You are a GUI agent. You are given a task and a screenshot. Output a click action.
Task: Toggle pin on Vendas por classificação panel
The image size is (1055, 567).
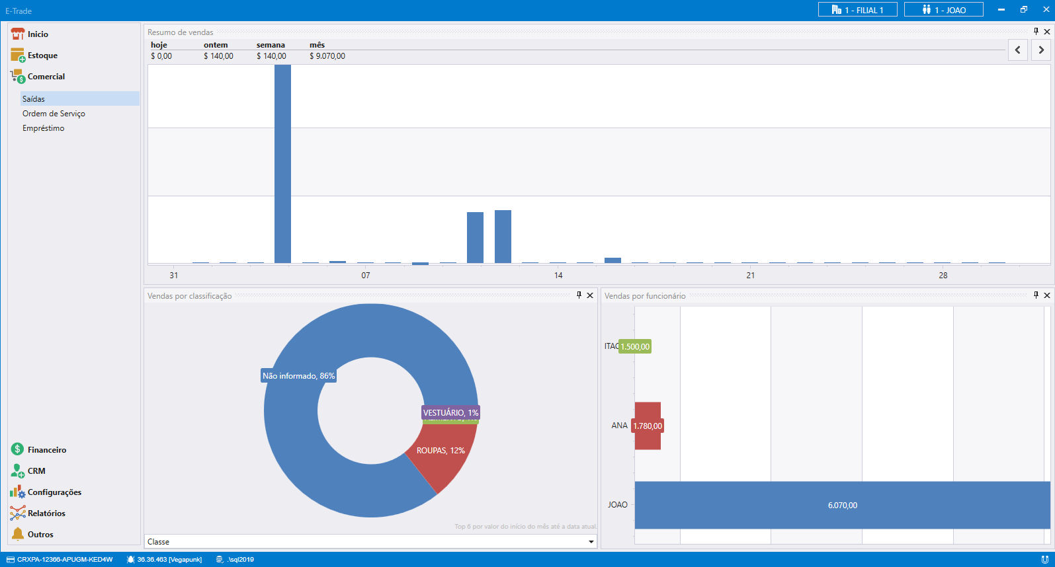click(x=579, y=295)
